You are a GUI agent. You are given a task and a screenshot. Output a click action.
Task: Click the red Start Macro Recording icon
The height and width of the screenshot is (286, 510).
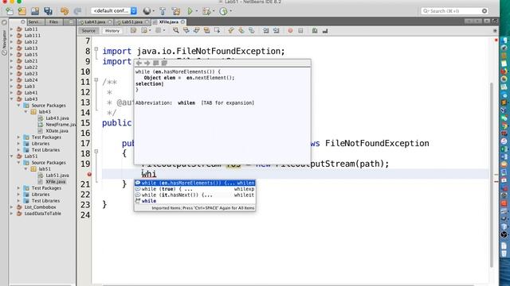pyautogui.click(x=290, y=30)
